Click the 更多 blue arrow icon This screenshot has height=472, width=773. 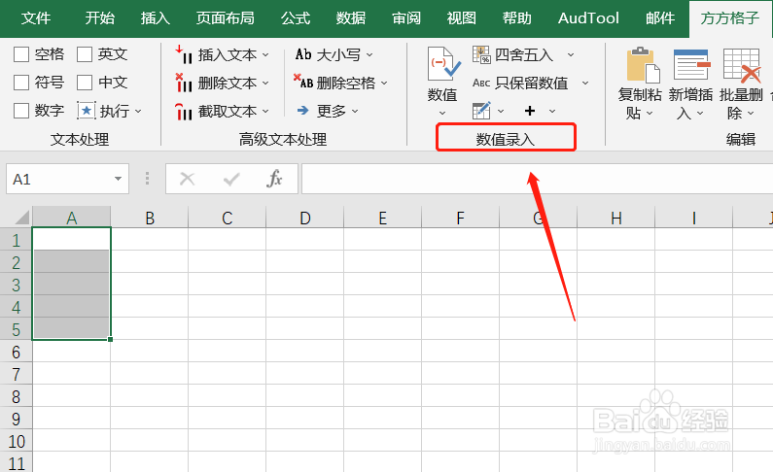303,111
